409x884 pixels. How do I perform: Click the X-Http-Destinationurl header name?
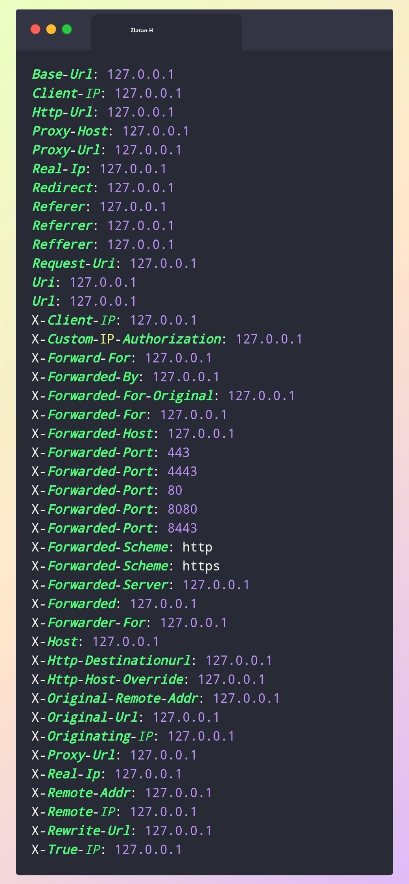(x=111, y=661)
